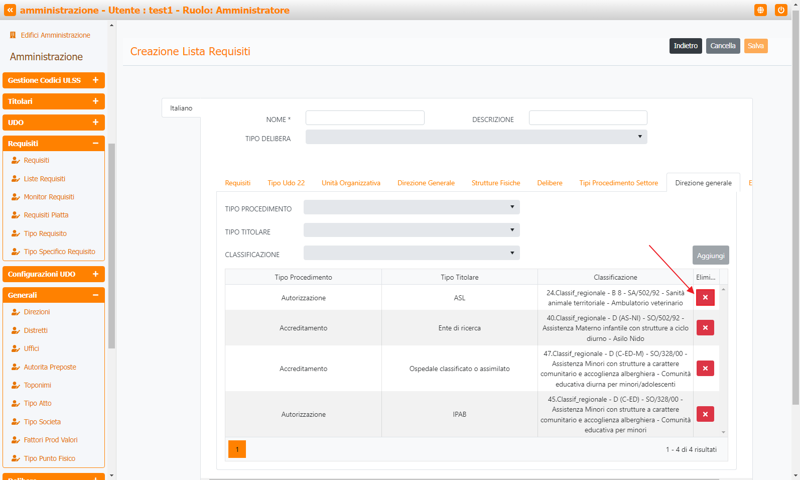Open the Tipo Specifico Requisito link

[x=60, y=252]
